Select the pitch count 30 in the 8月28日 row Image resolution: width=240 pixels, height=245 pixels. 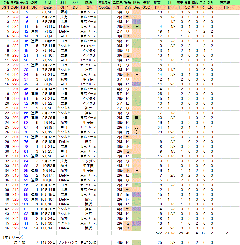(160, 118)
